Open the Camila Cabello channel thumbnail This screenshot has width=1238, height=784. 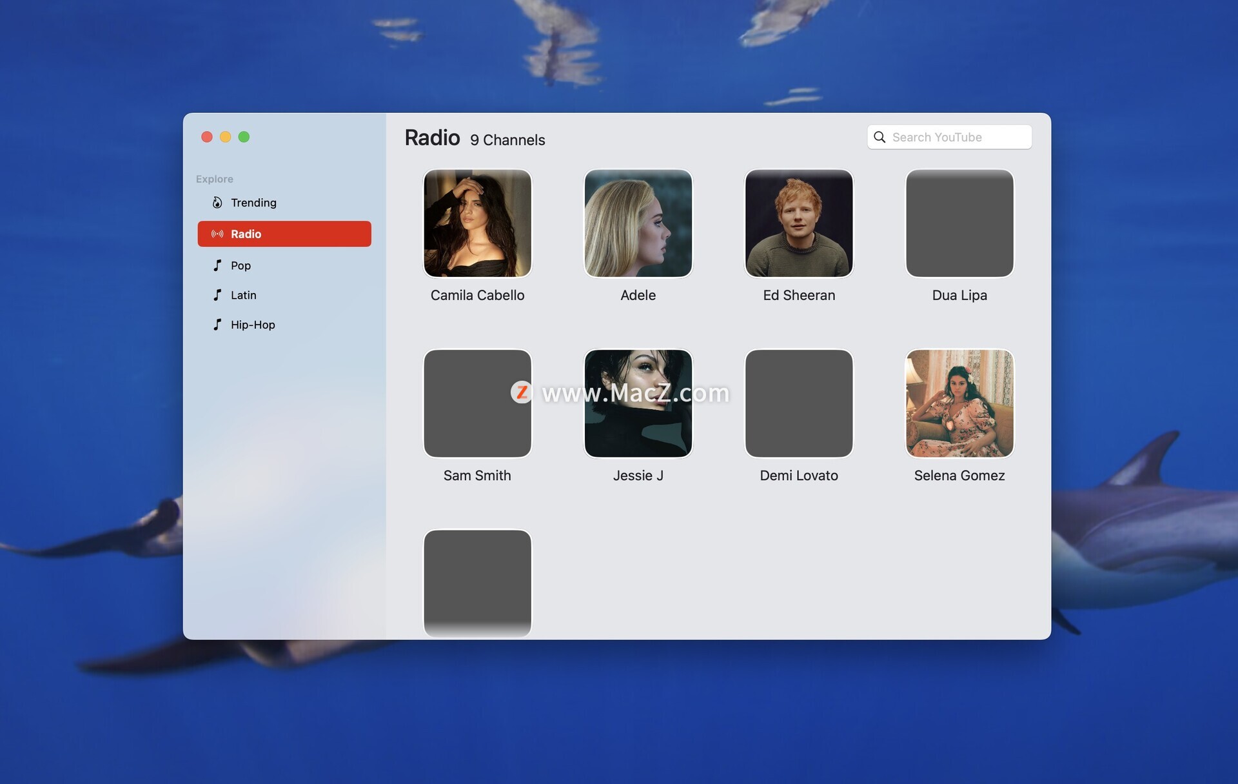click(x=477, y=223)
